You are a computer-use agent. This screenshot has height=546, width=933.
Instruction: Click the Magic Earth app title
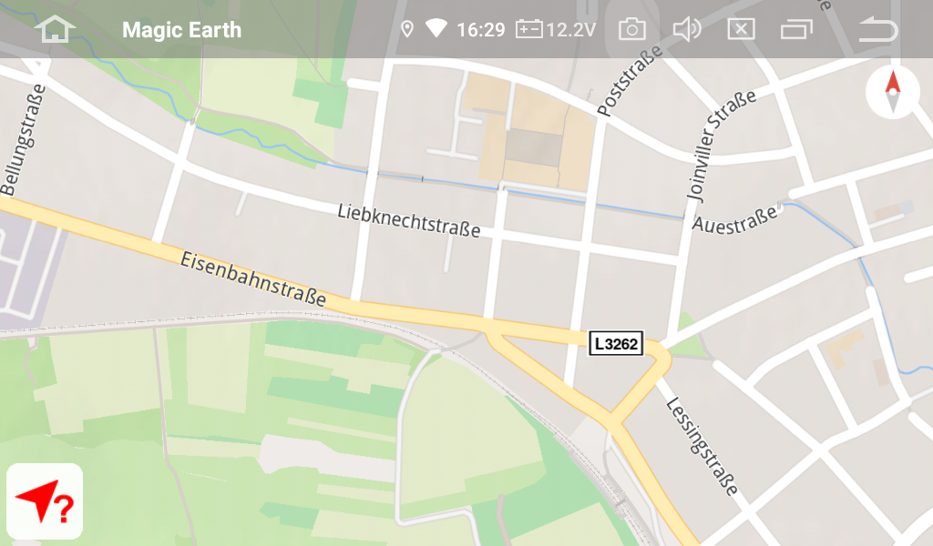(x=181, y=30)
